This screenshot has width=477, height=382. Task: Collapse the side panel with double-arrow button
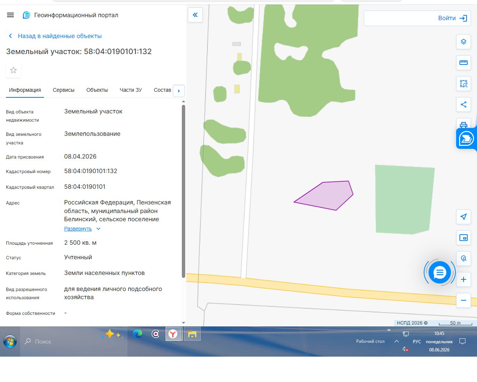(x=195, y=15)
